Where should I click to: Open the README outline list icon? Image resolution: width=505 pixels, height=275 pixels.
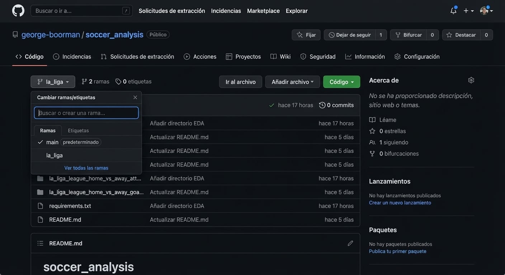(41, 243)
